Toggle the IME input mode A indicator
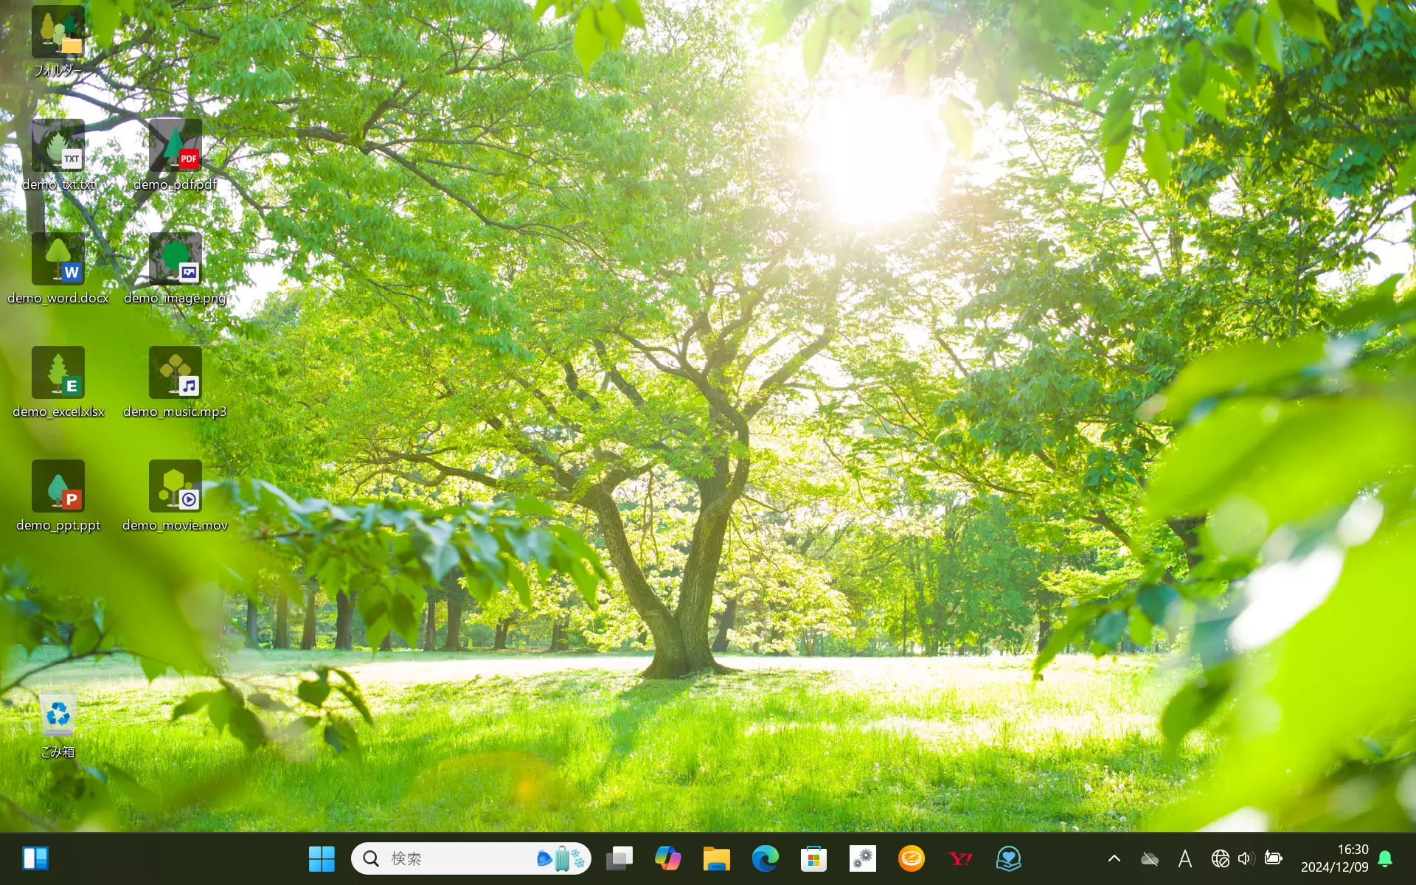 (x=1184, y=858)
